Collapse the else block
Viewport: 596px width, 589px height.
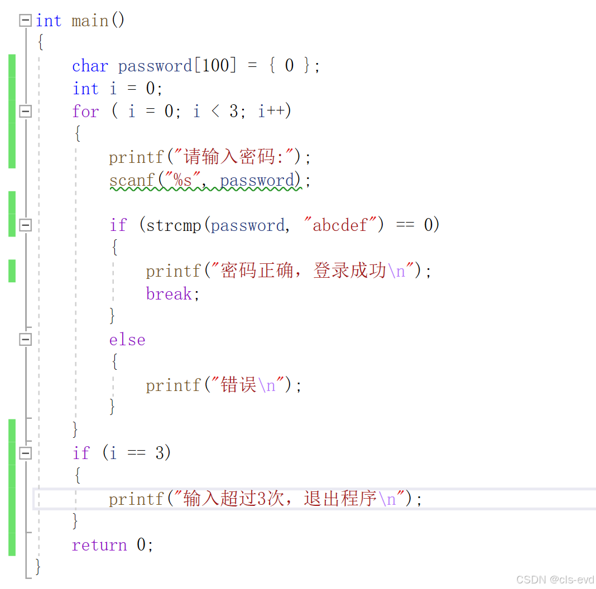click(x=25, y=339)
